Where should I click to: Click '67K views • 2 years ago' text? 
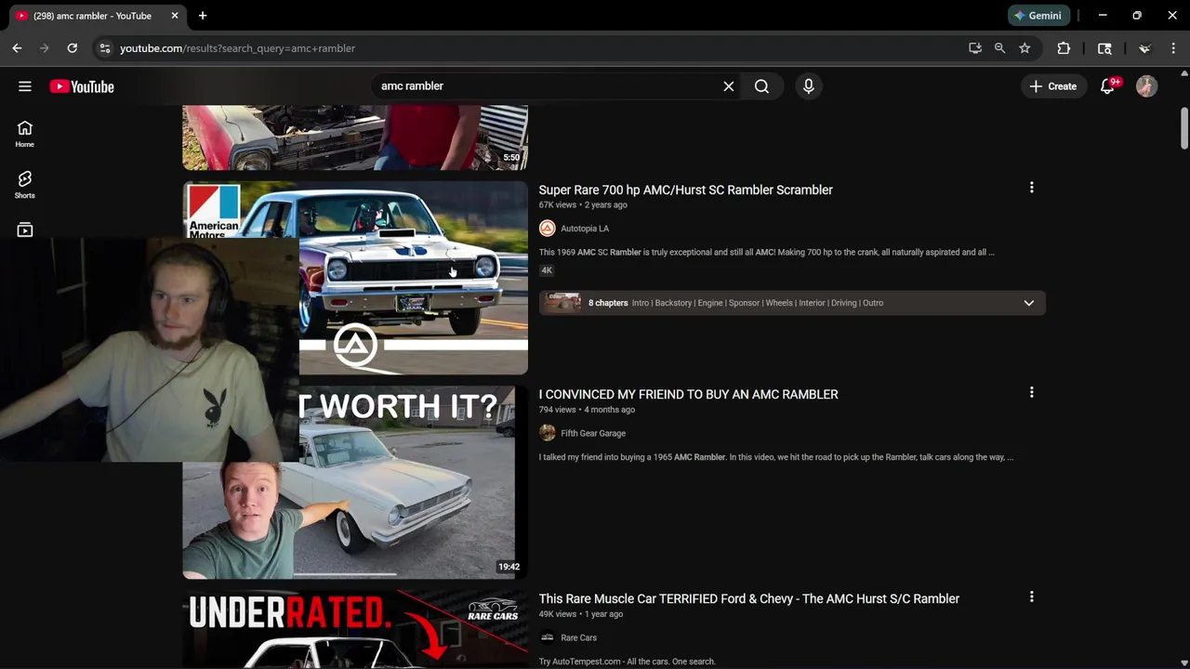(583, 204)
